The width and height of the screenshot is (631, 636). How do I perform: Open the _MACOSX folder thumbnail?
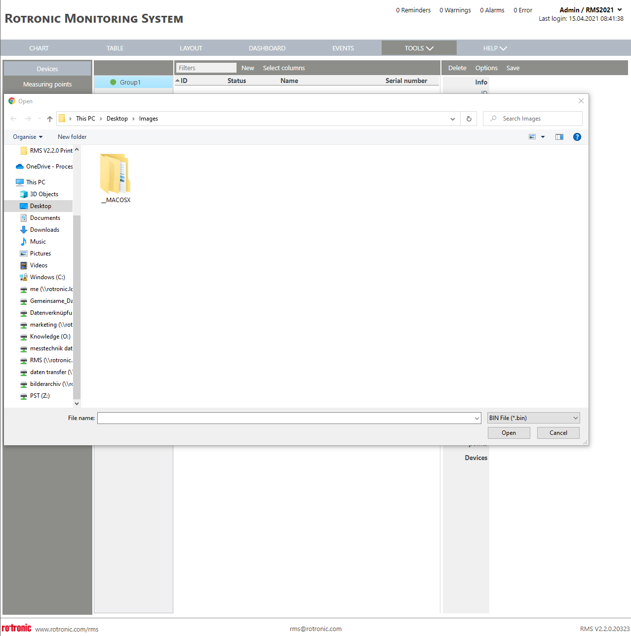coord(116,178)
